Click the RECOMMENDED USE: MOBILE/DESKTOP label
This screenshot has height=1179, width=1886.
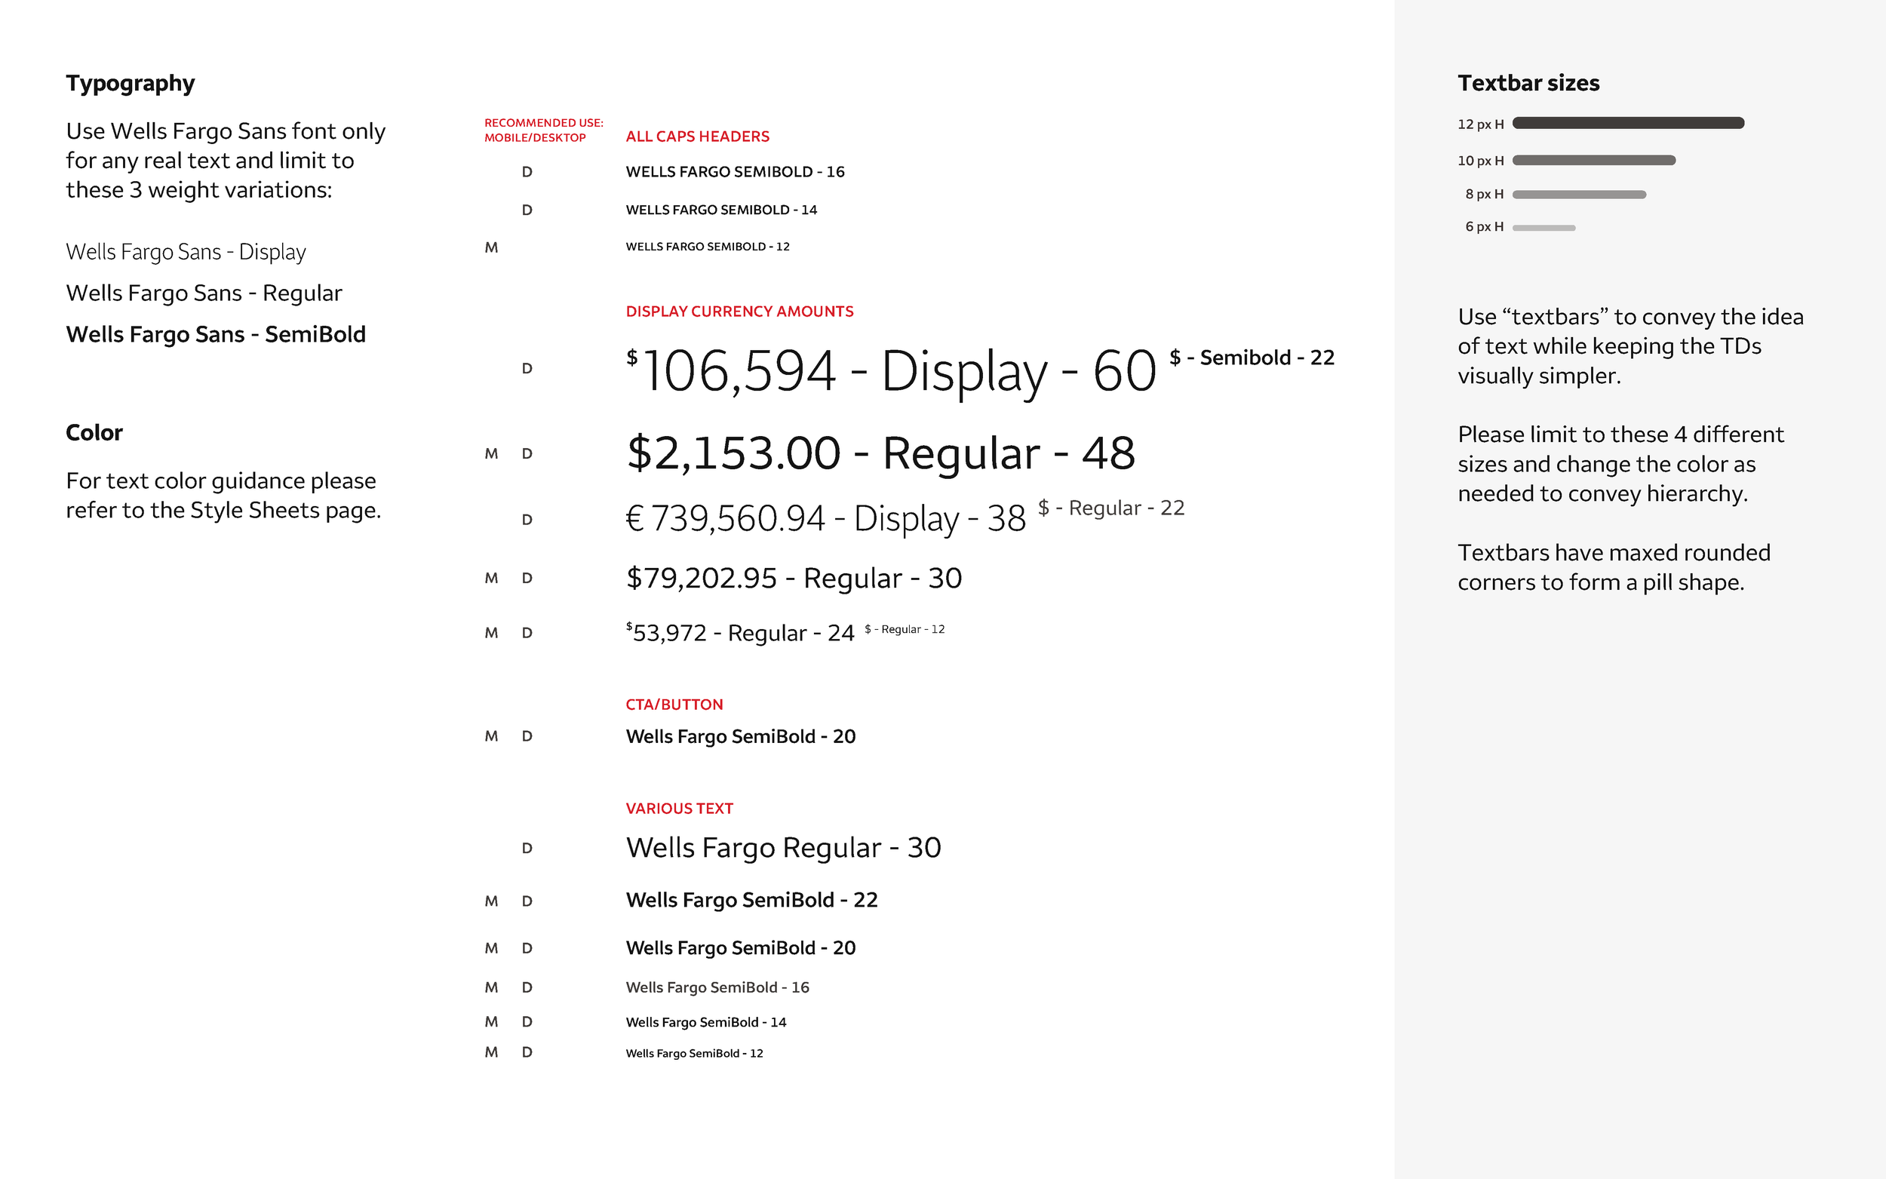click(x=543, y=130)
